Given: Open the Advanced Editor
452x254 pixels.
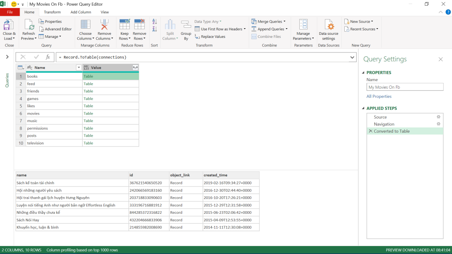Looking at the screenshot, I should pyautogui.click(x=58, y=29).
